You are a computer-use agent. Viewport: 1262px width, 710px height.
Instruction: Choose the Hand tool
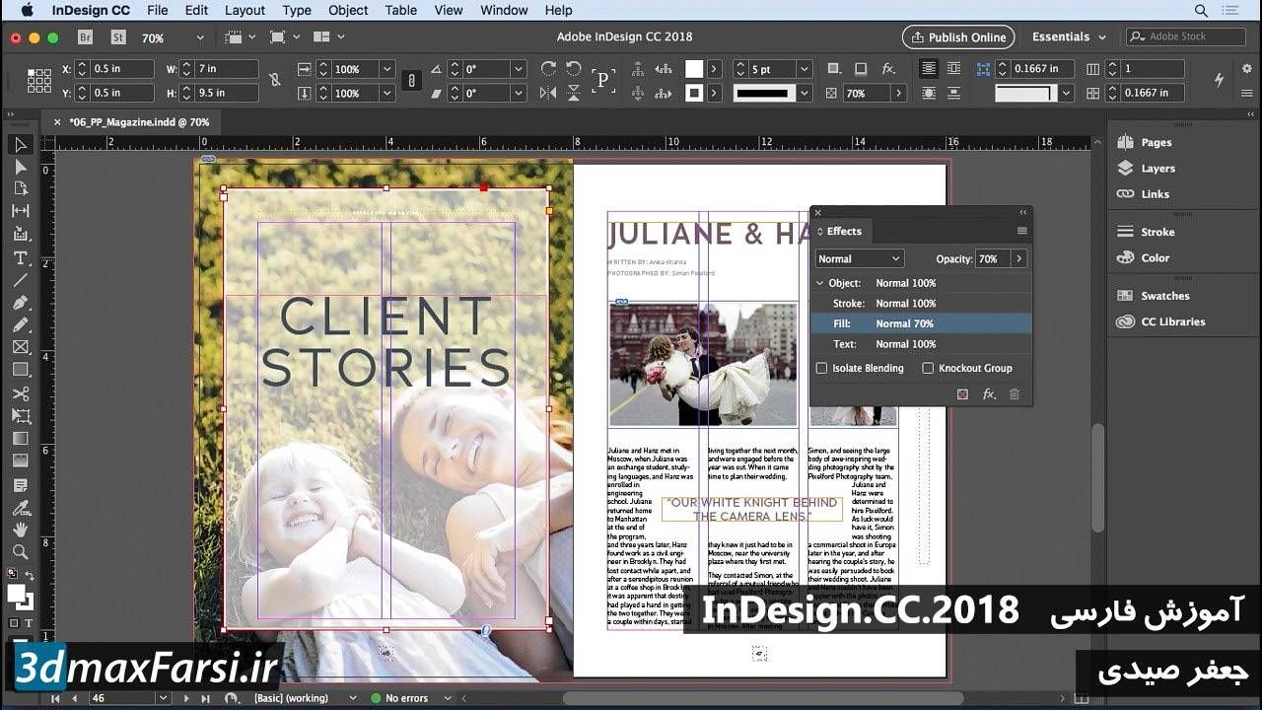[20, 530]
